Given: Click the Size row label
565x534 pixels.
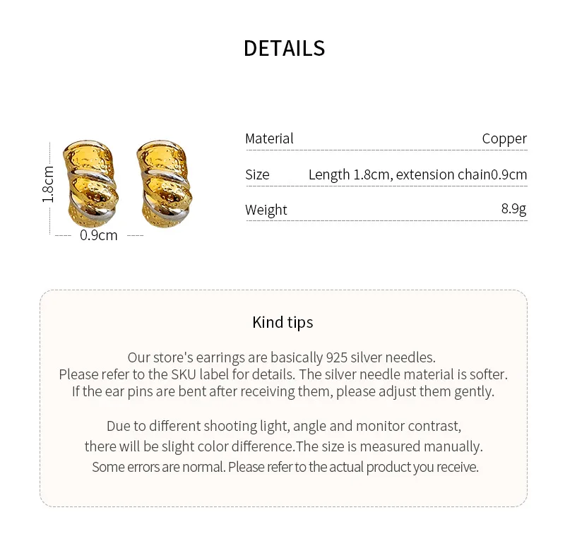Looking at the screenshot, I should pos(257,174).
